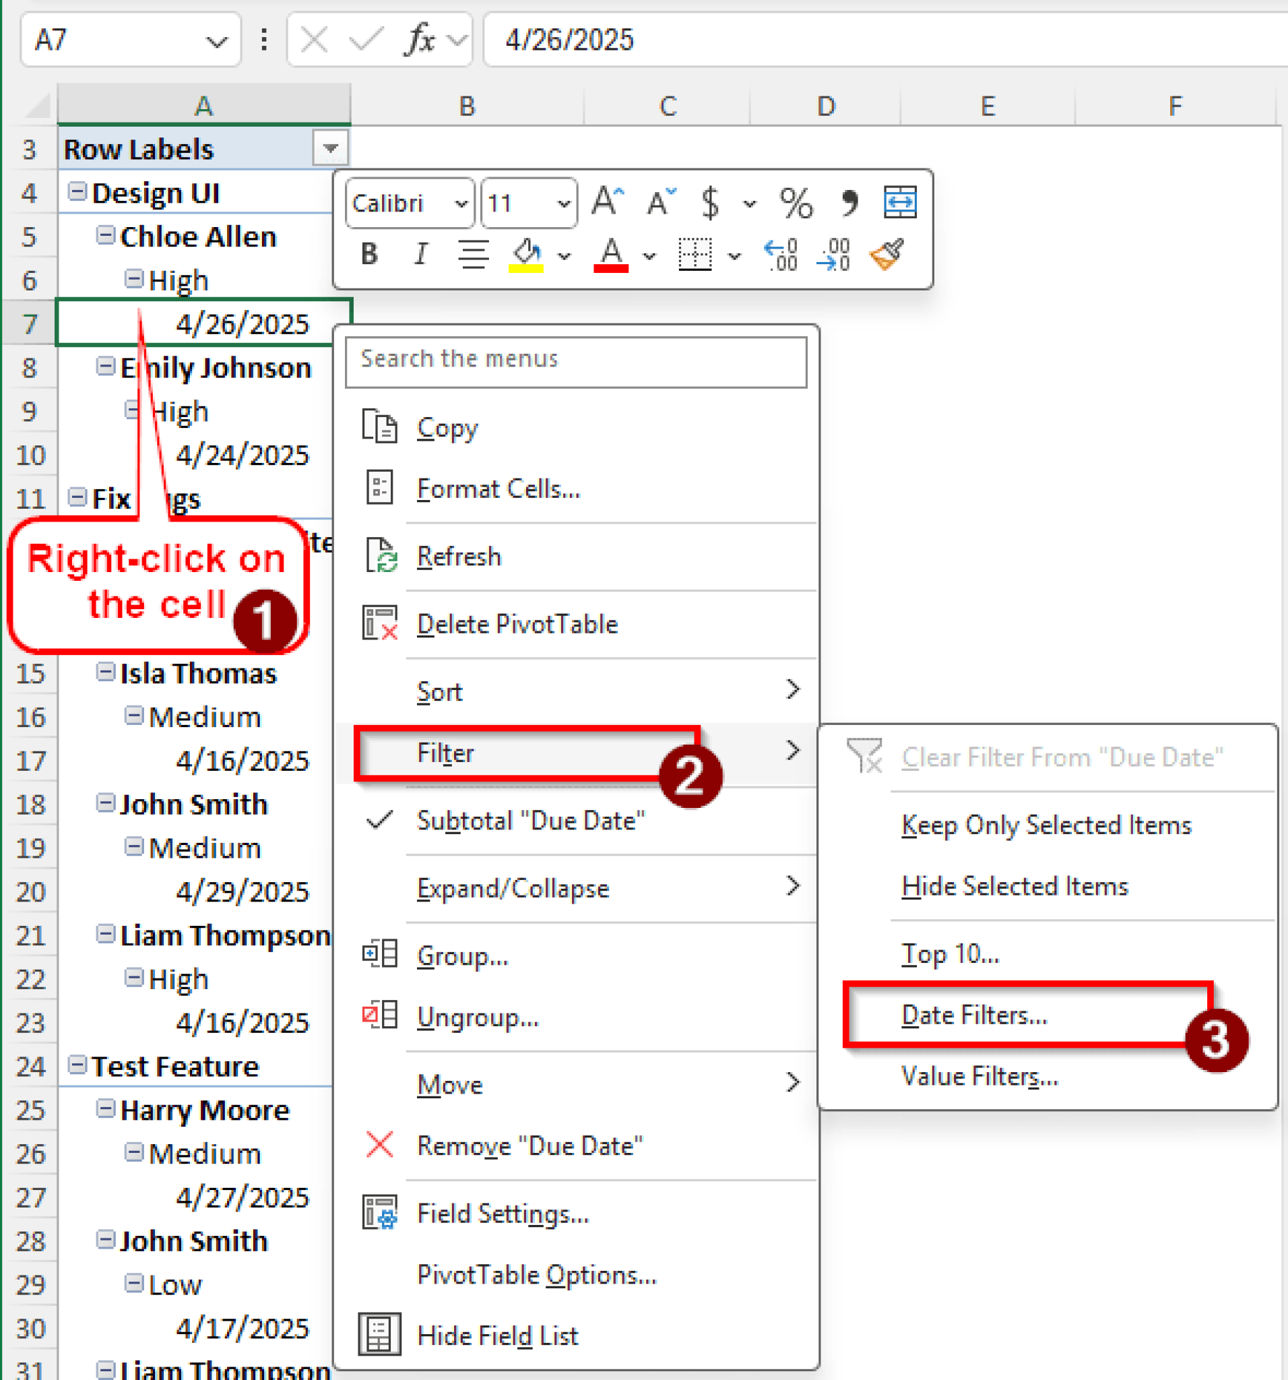Click the Format Painter brush icon
This screenshot has width=1288, height=1380.
(x=887, y=254)
